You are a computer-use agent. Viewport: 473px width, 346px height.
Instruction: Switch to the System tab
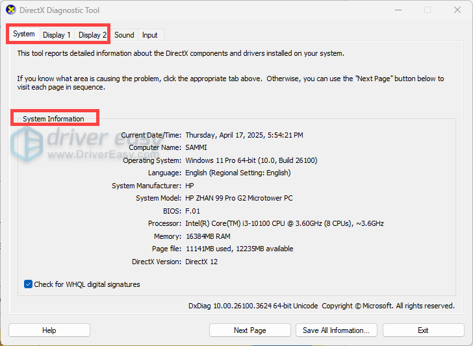[x=24, y=34]
